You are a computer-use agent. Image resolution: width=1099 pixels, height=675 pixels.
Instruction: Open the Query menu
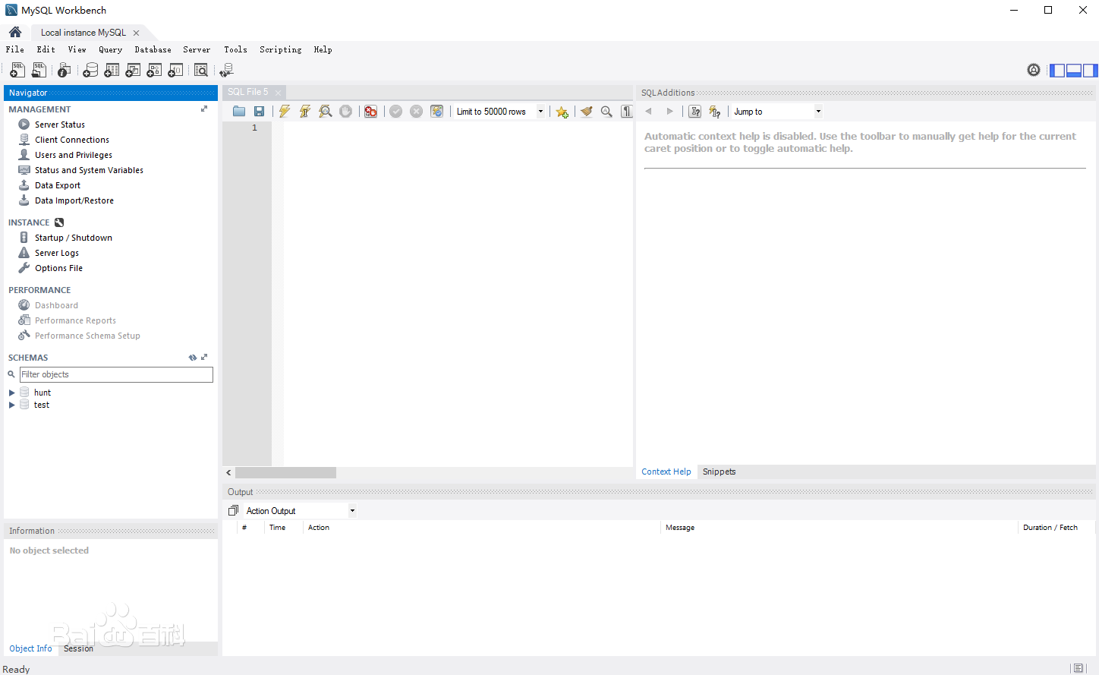pos(111,49)
